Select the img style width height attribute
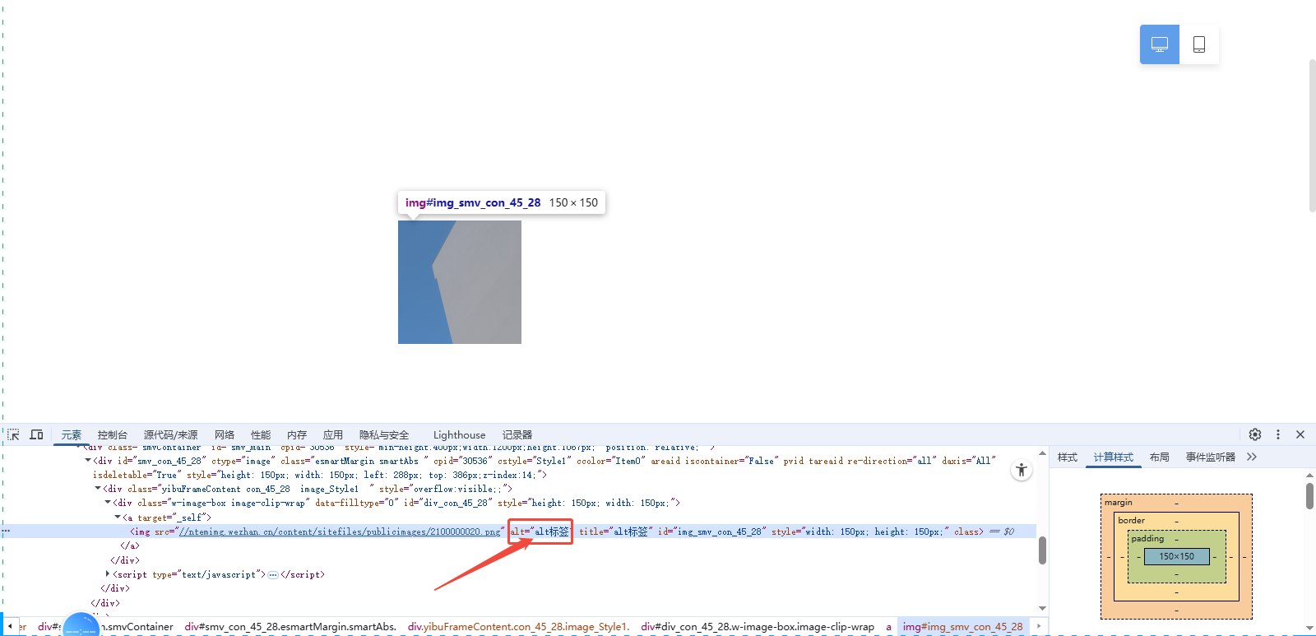The width and height of the screenshot is (1316, 636). point(860,532)
